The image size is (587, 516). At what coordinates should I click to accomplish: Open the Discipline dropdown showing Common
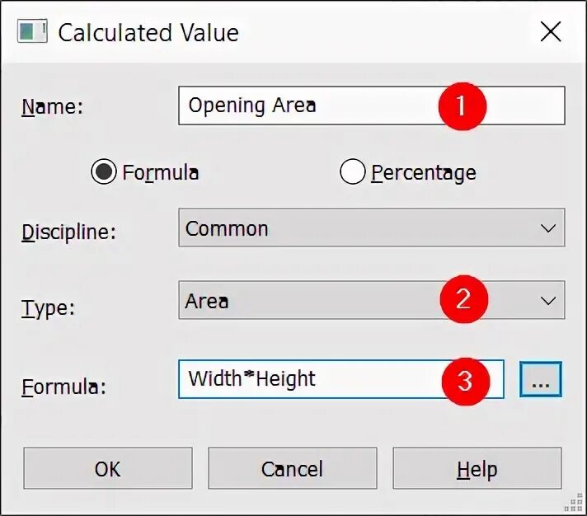(x=372, y=228)
